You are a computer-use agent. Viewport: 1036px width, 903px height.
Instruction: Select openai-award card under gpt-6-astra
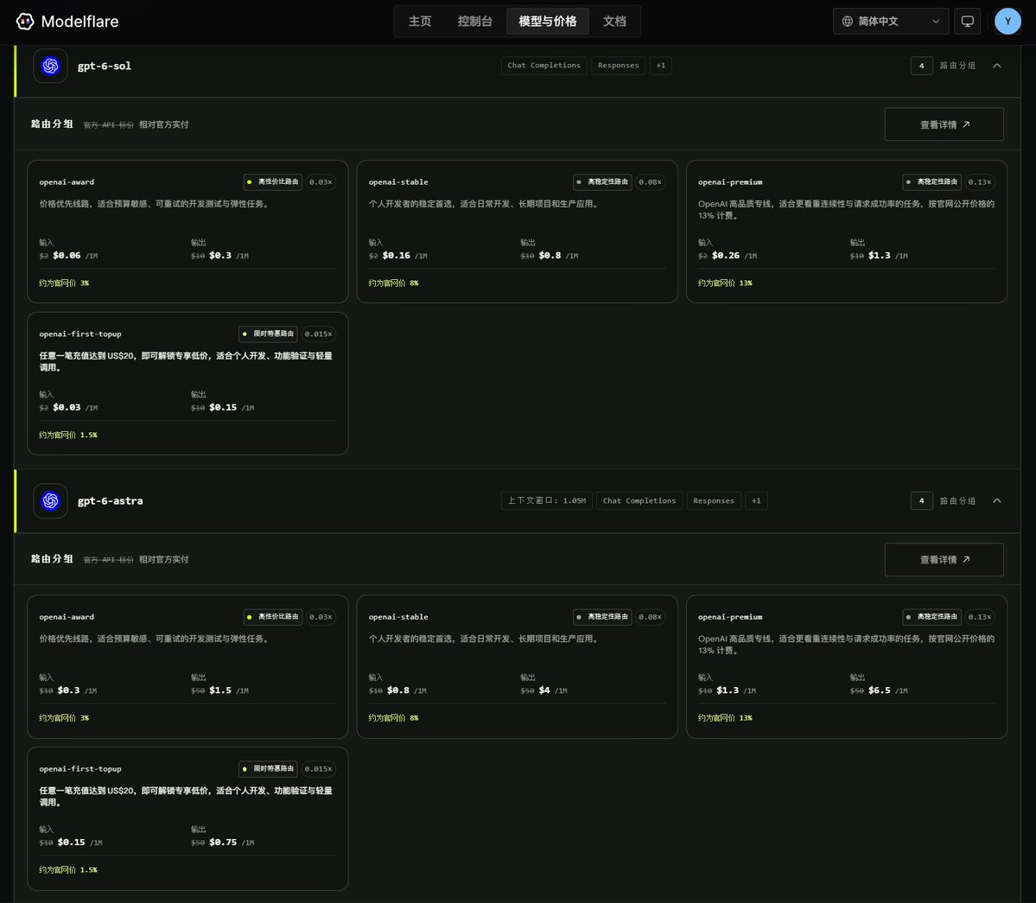(187, 666)
